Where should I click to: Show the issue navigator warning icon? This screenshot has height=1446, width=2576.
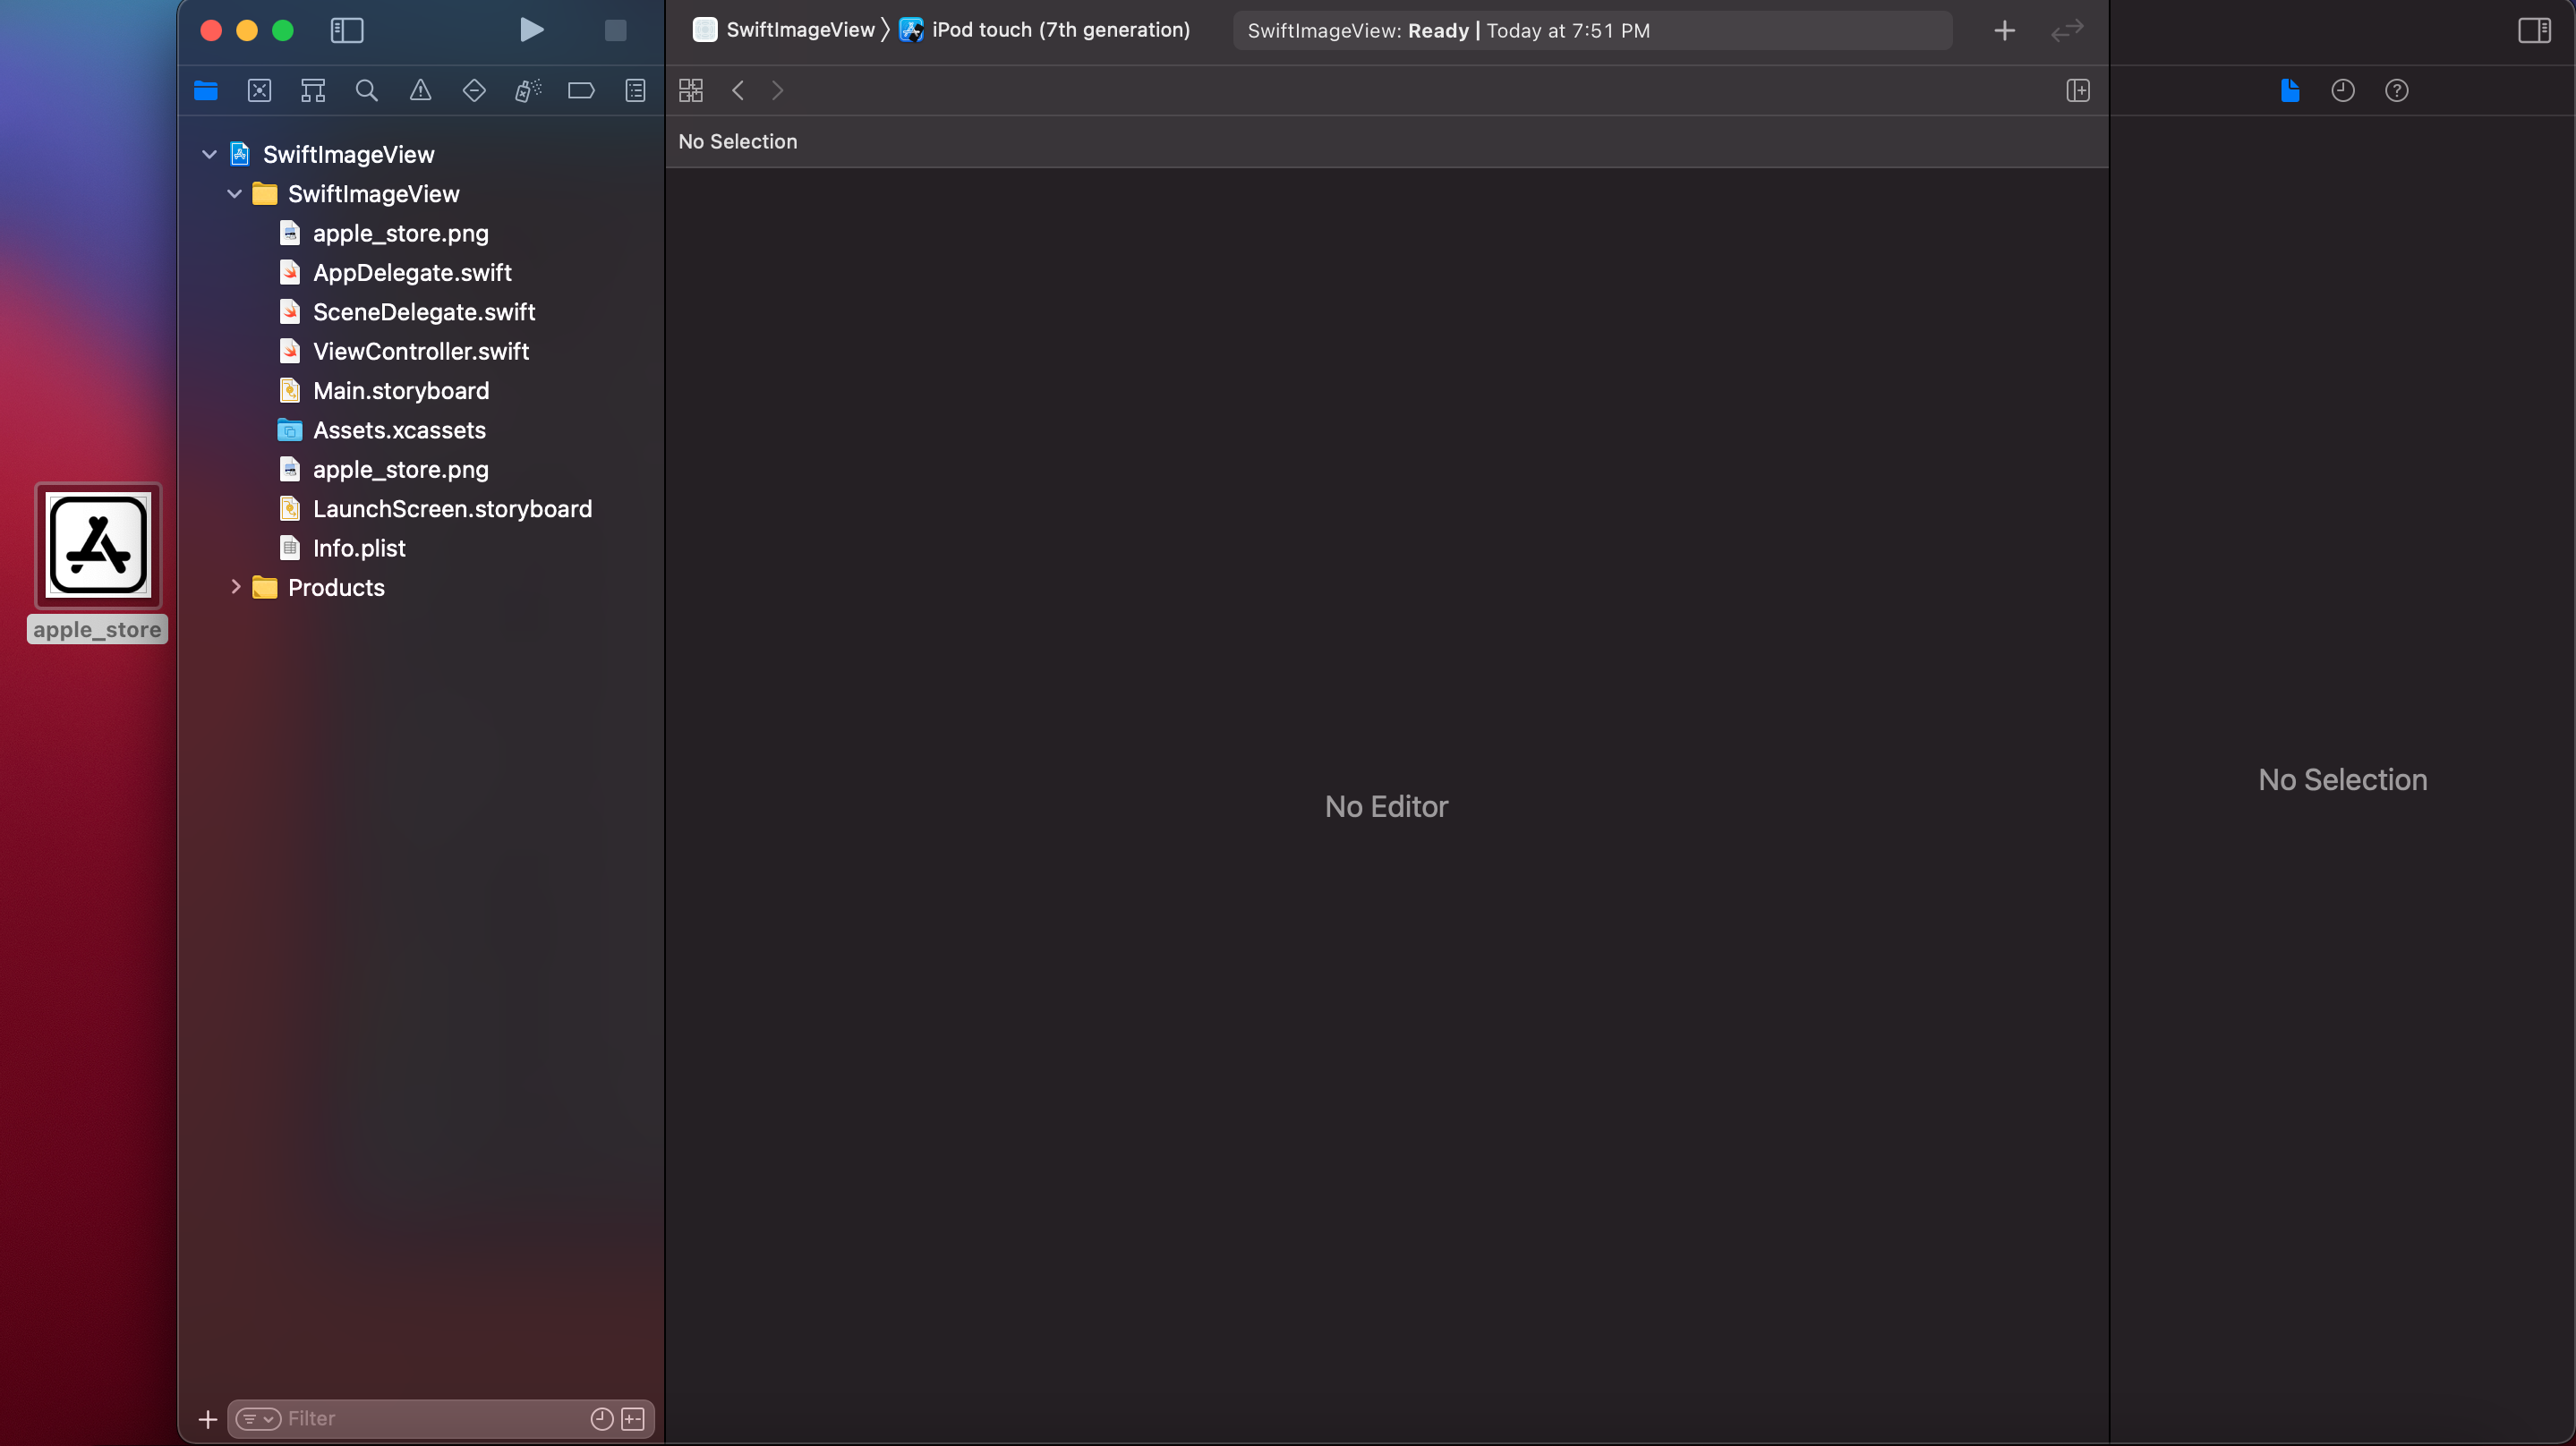(x=420, y=91)
